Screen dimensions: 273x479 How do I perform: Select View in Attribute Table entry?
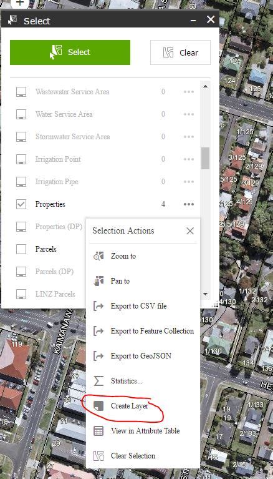143,431
